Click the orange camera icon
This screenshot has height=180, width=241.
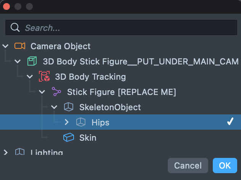pos(20,46)
